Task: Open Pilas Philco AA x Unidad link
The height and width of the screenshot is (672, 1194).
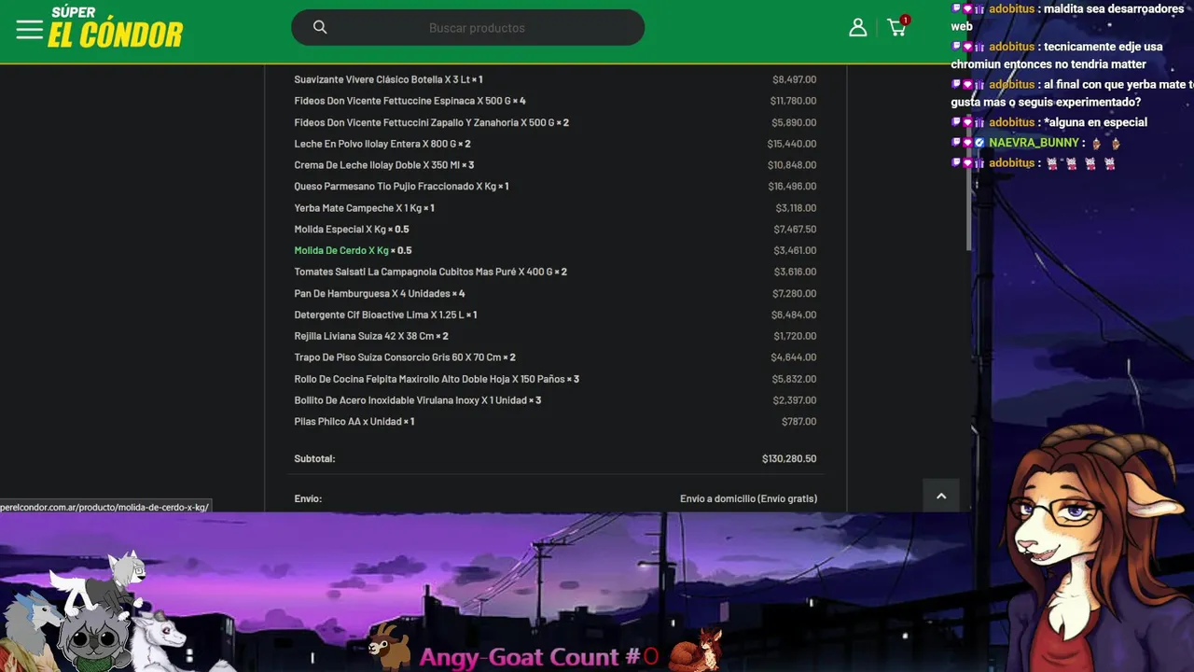Action: point(347,422)
